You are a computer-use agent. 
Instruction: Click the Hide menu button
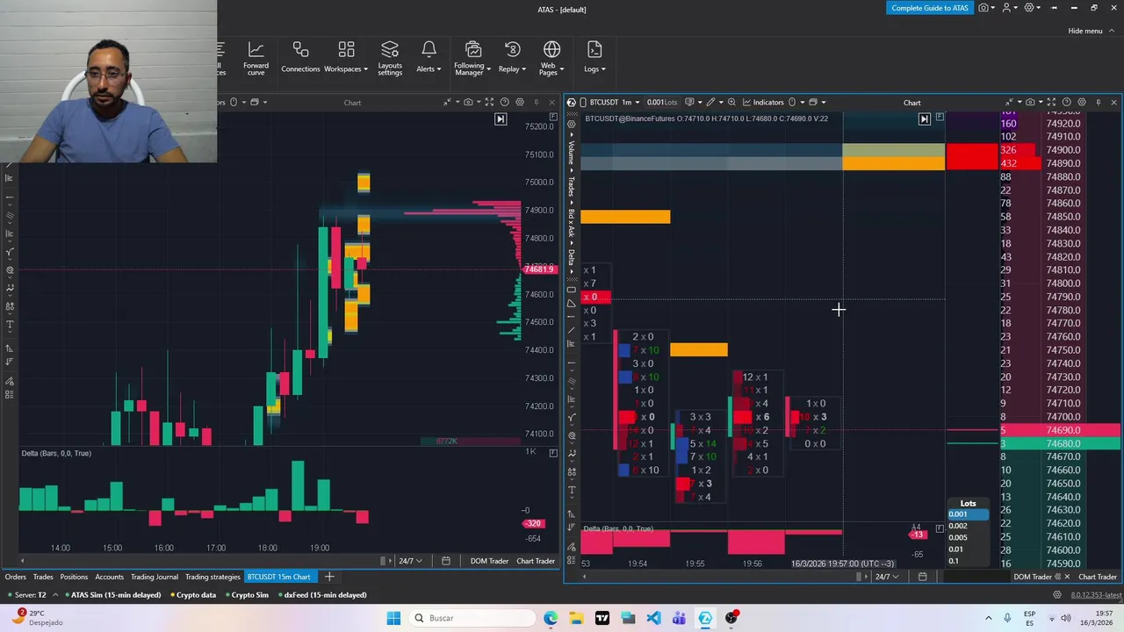point(1085,31)
